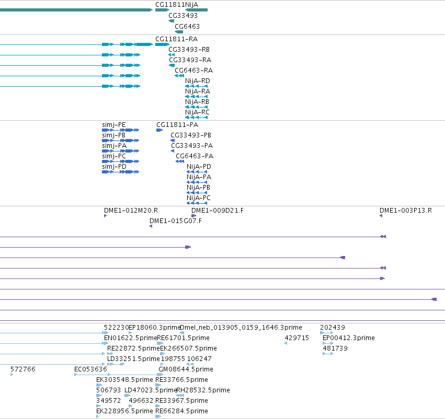Click the NijA-RA transcript label

197,91
